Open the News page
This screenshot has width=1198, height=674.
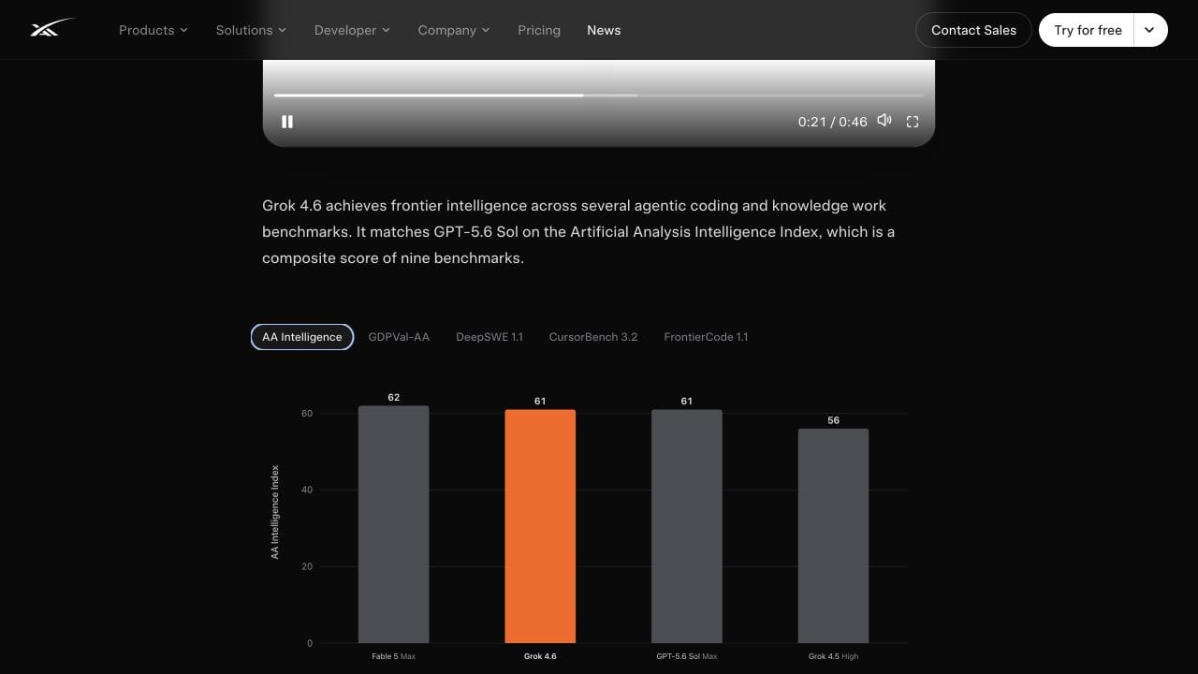(x=604, y=30)
